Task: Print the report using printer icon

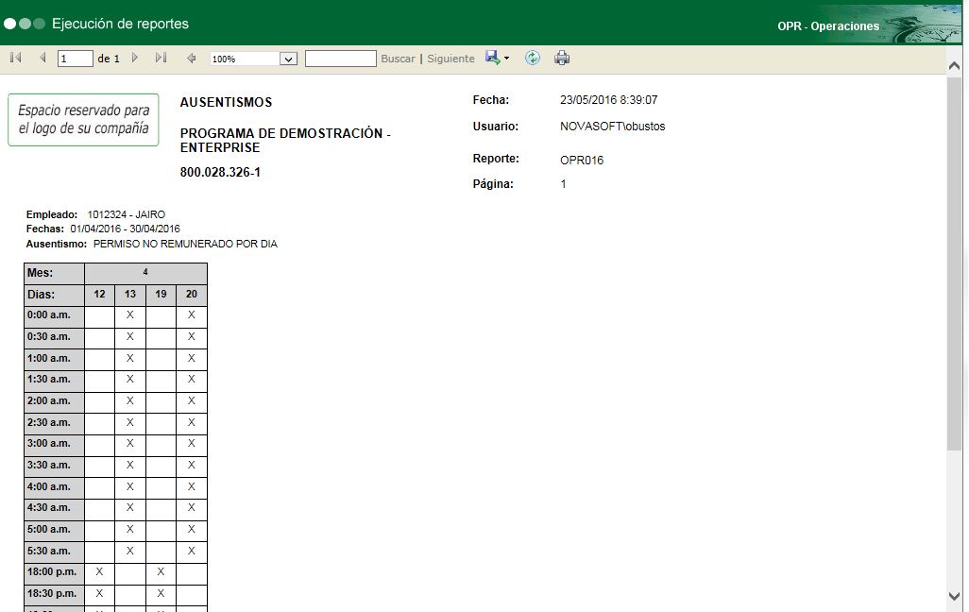Action: pyautogui.click(x=562, y=59)
